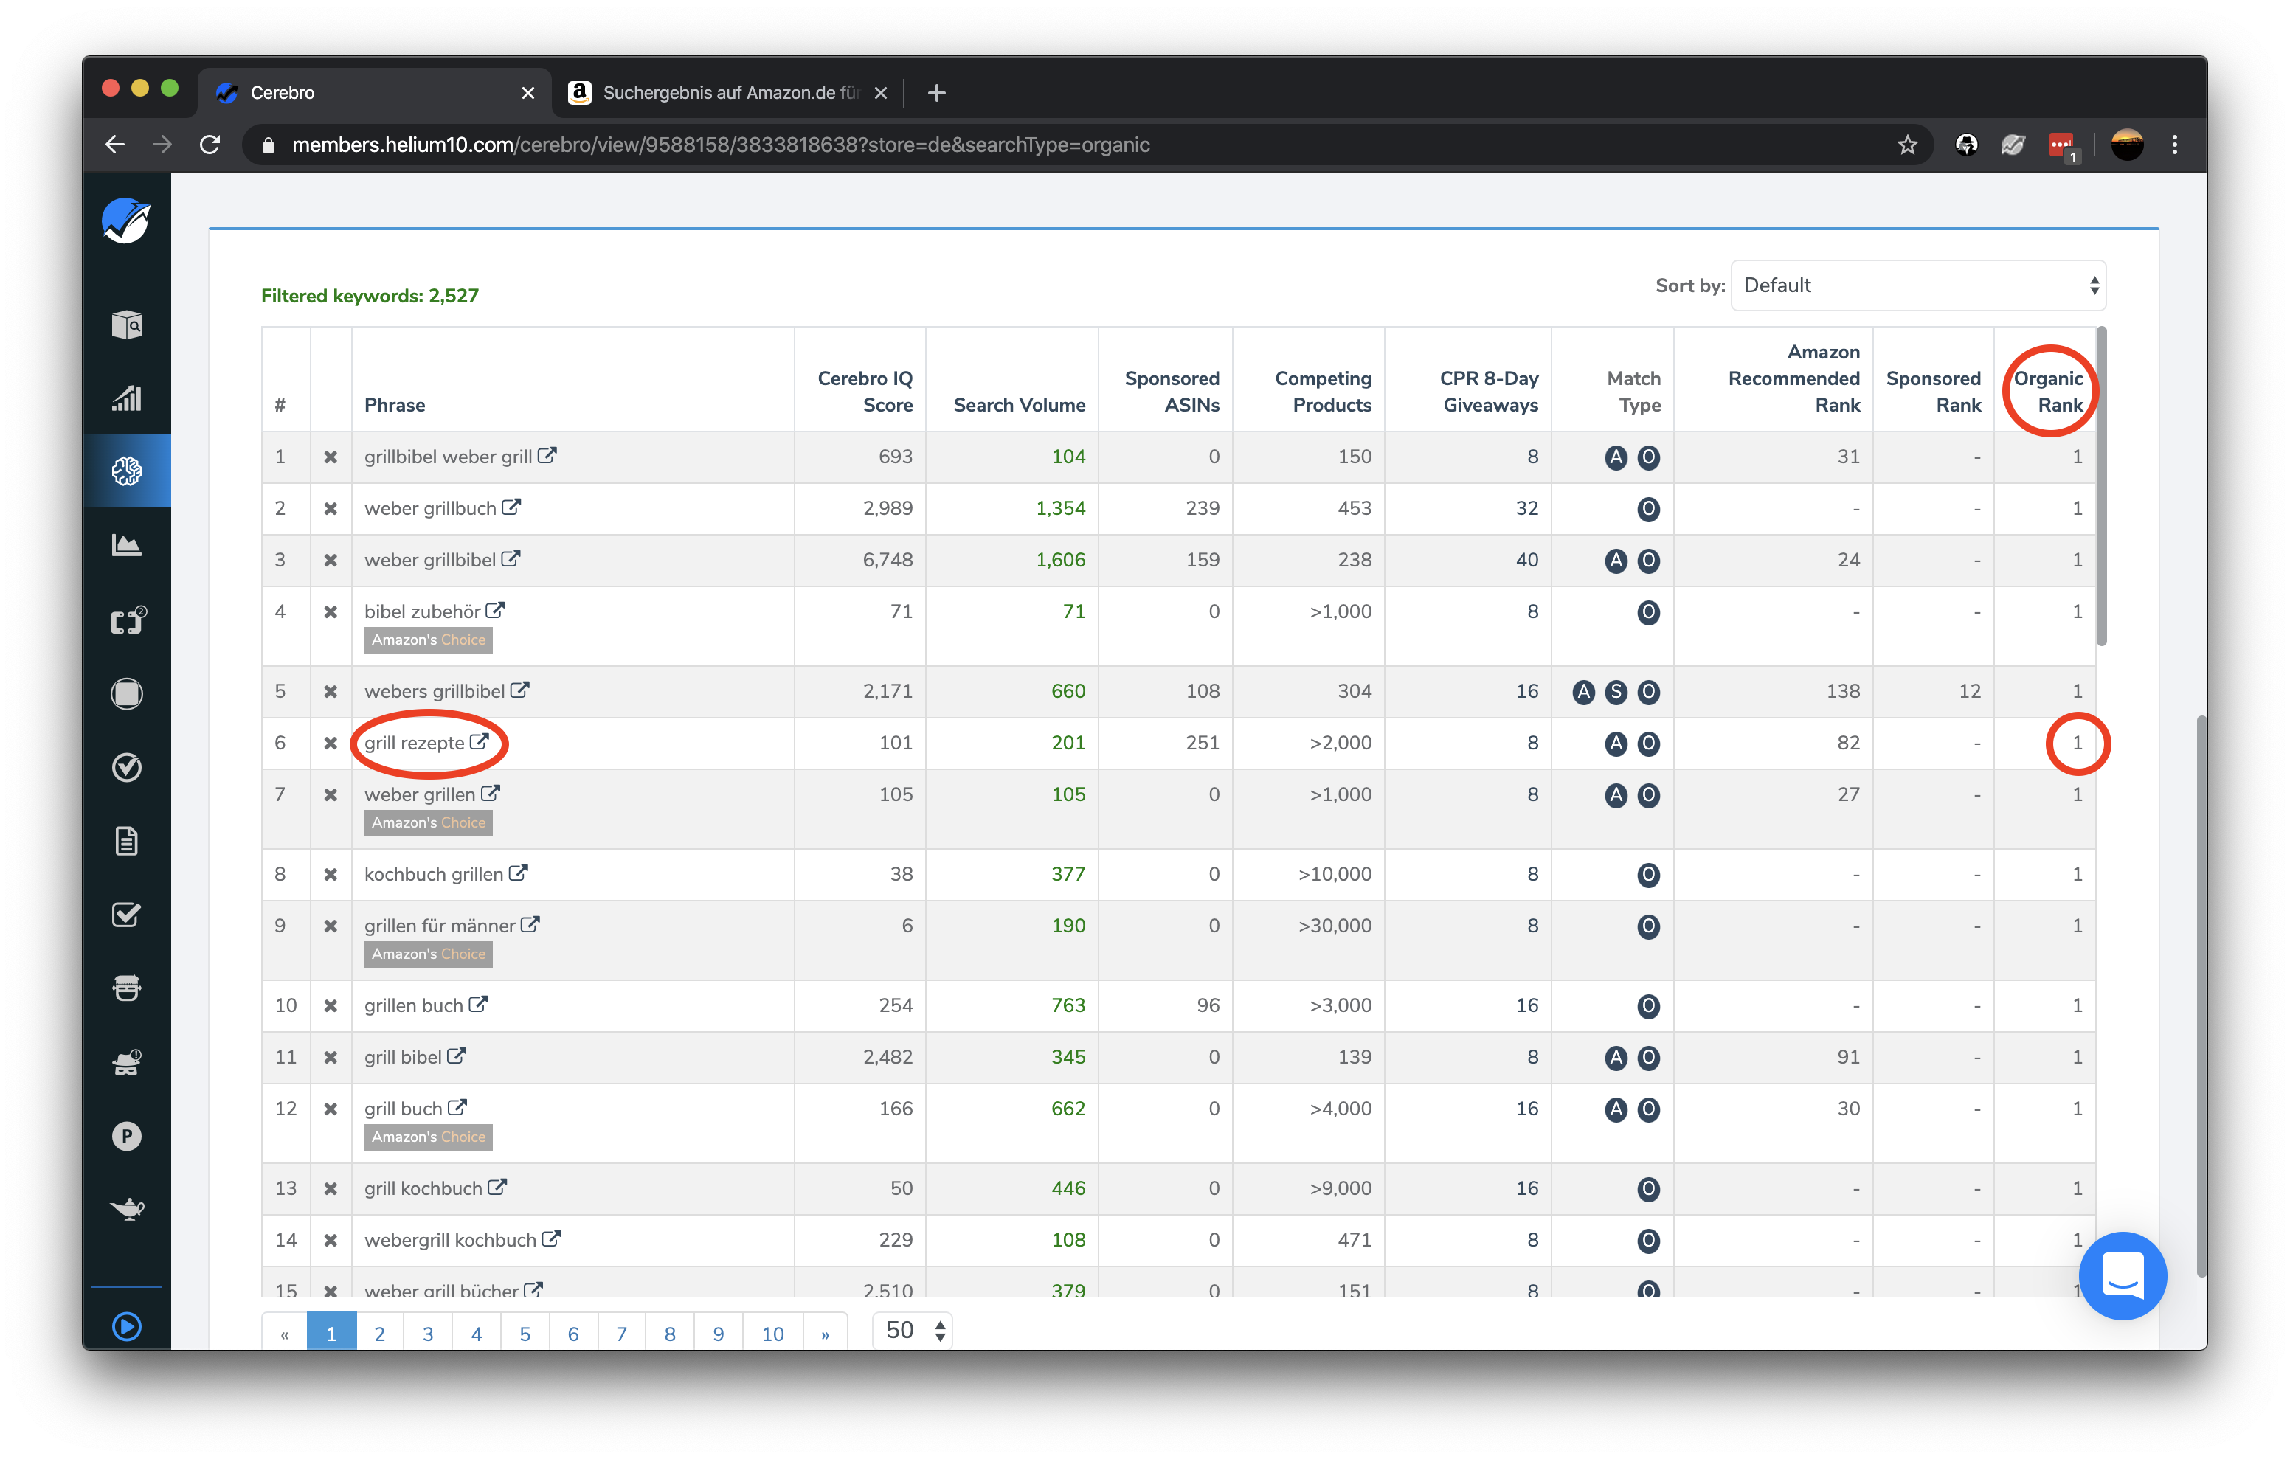Go to results page 5
This screenshot has height=1459, width=2290.
tap(525, 1334)
